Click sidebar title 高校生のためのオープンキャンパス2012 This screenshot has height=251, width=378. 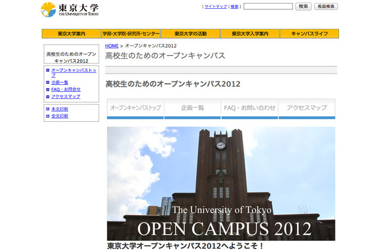[71, 58]
